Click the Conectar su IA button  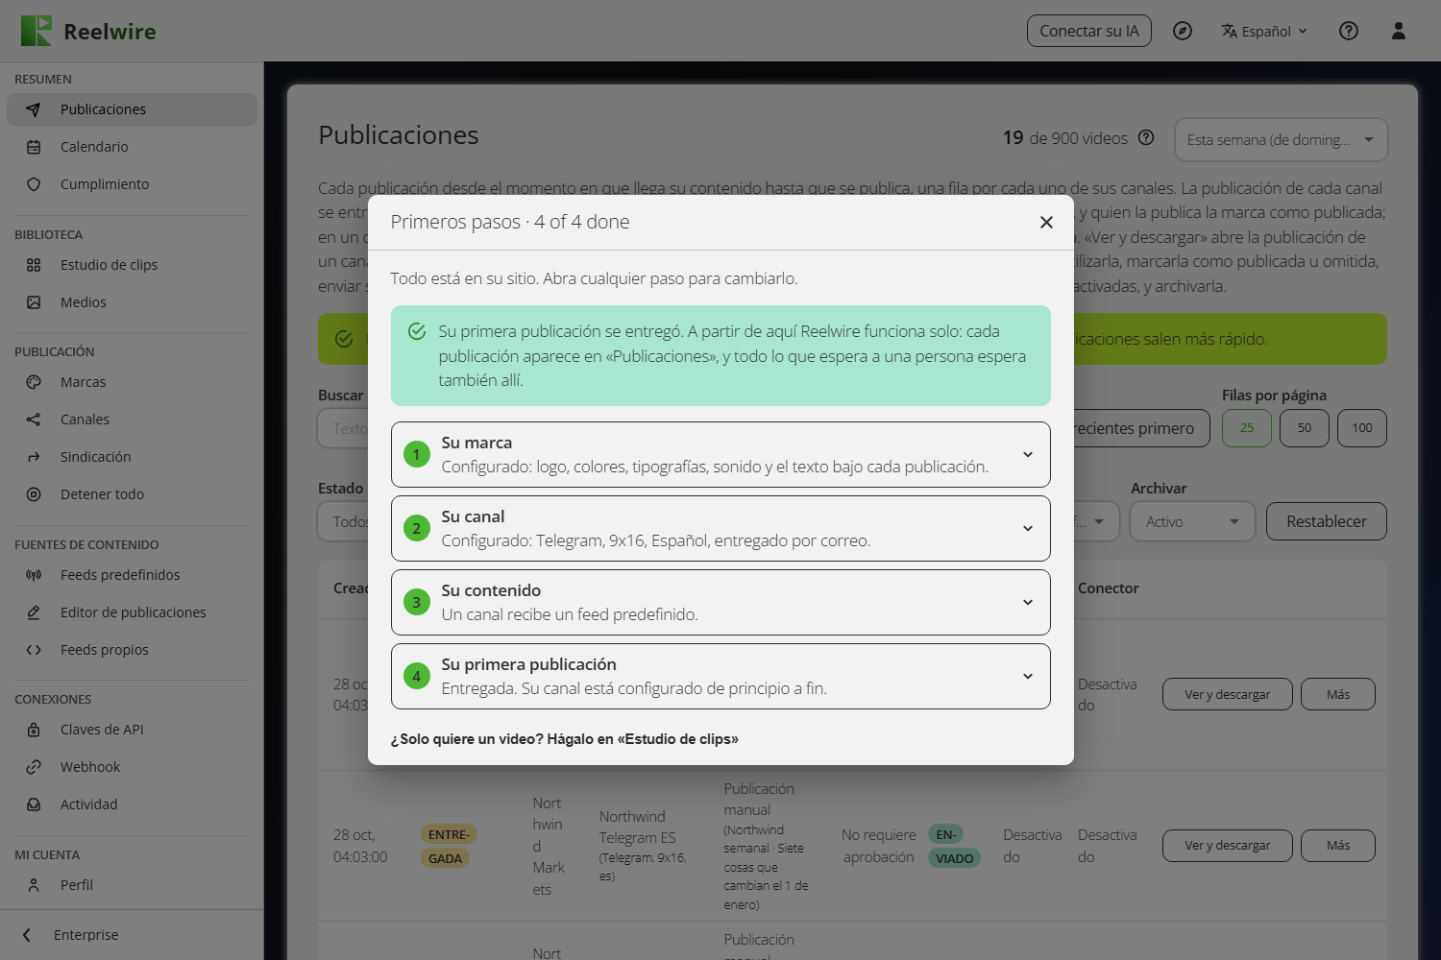click(1089, 31)
